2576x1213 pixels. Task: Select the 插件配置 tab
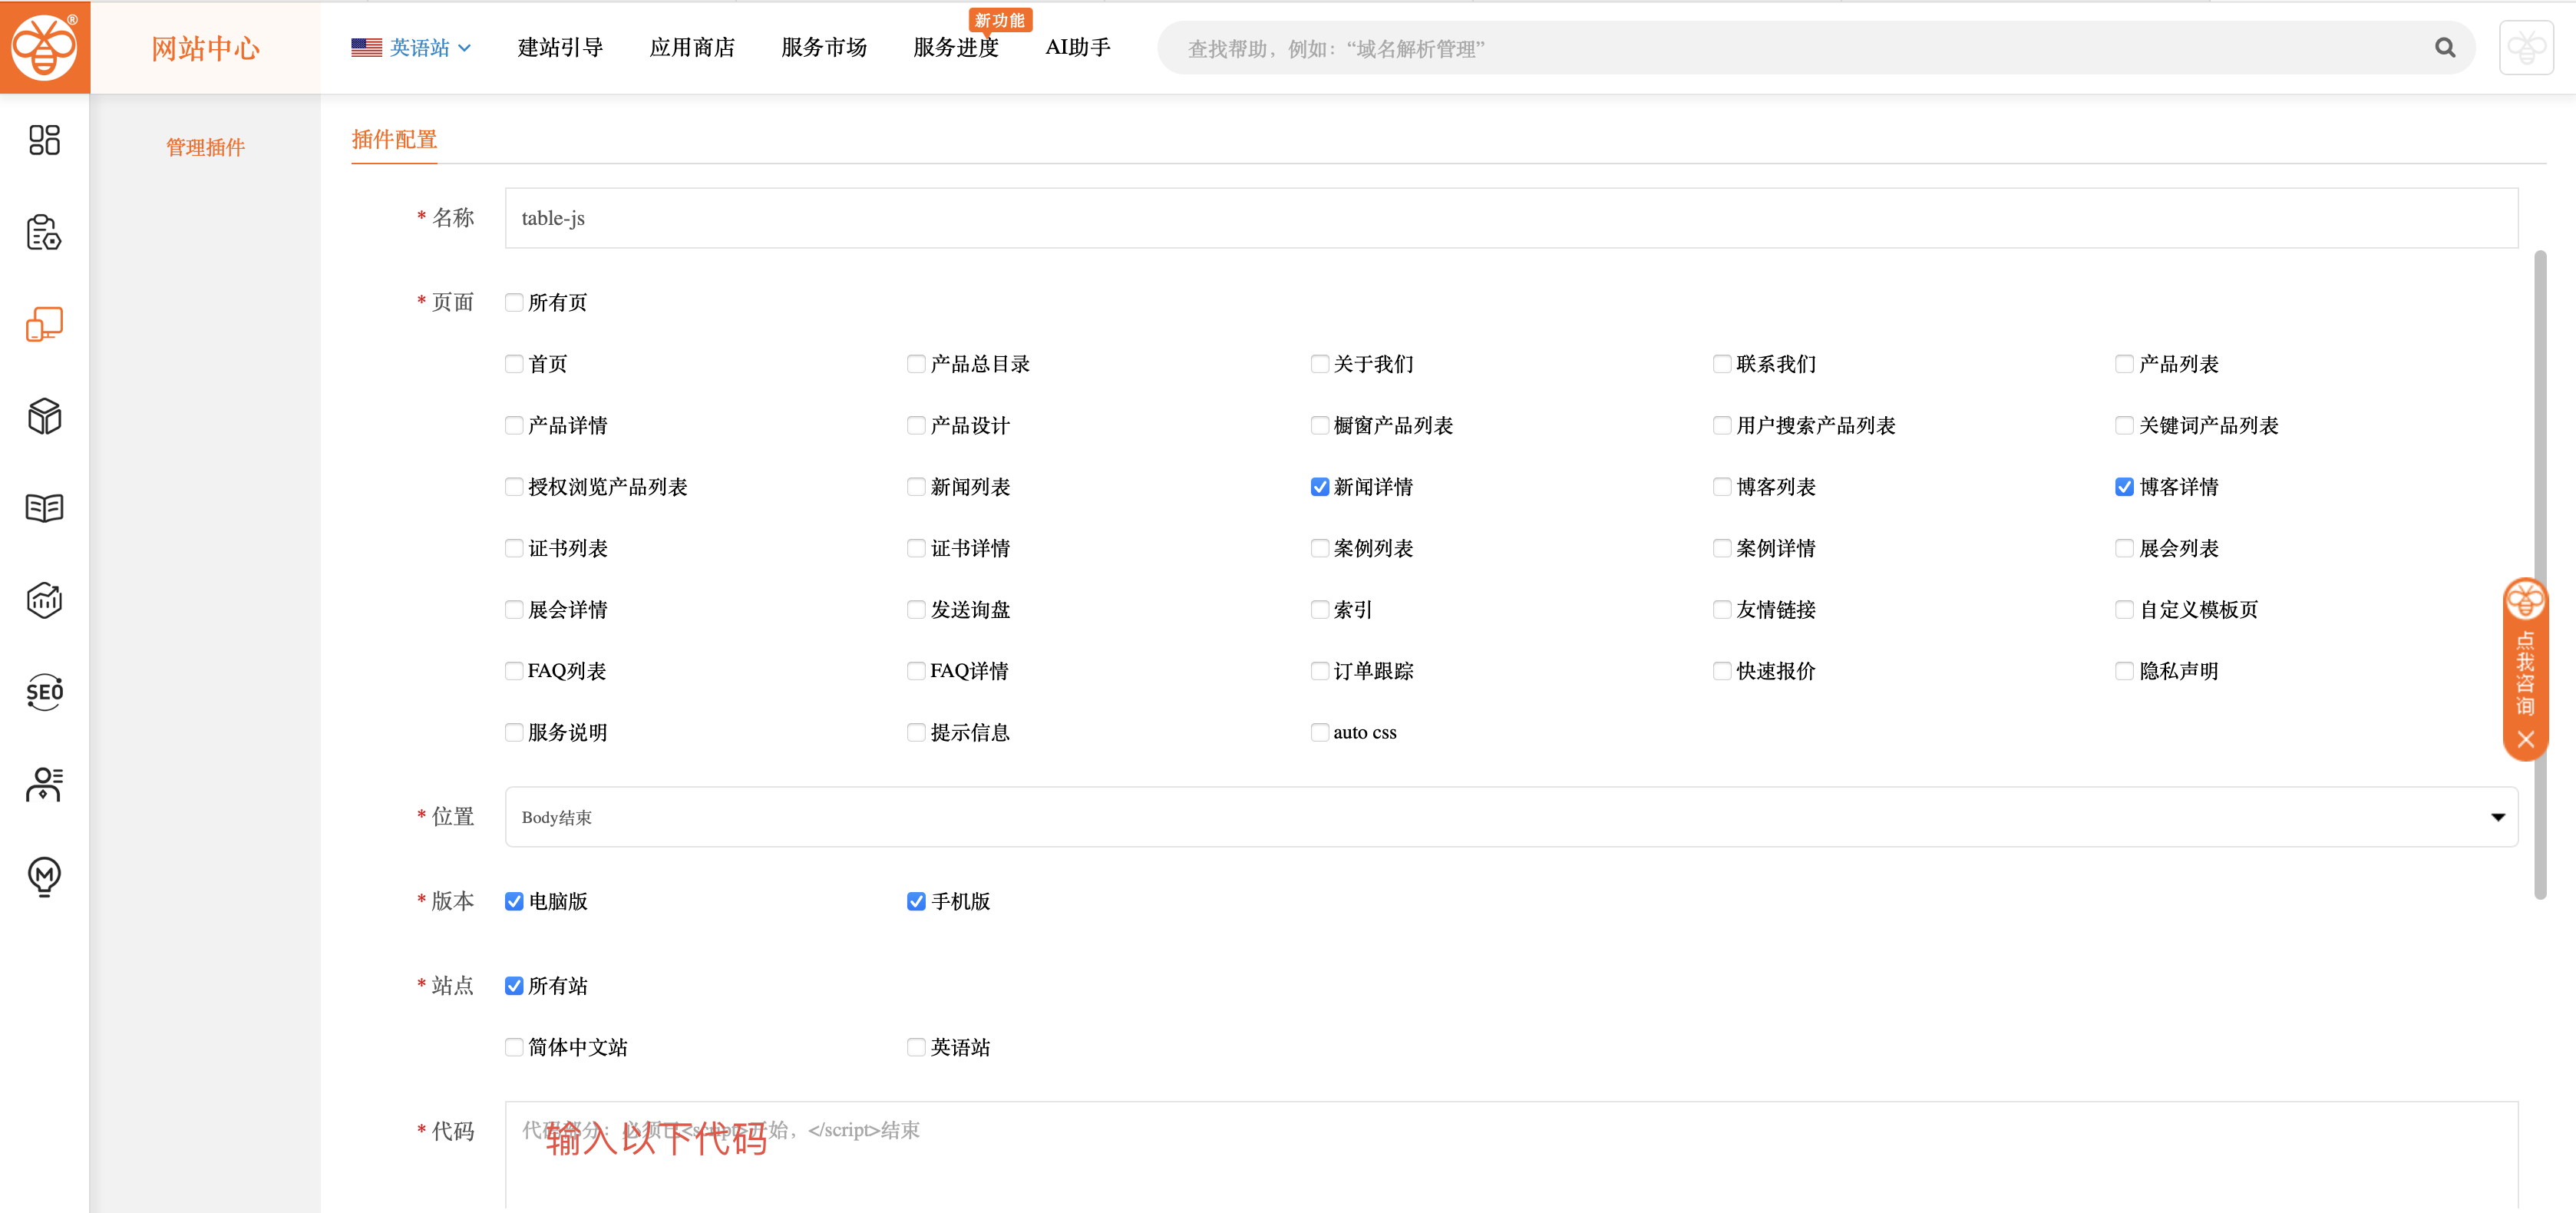[394, 139]
